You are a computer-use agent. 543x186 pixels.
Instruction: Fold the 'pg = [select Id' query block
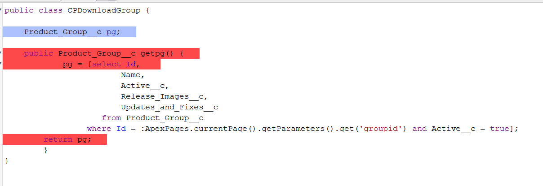click(1, 64)
